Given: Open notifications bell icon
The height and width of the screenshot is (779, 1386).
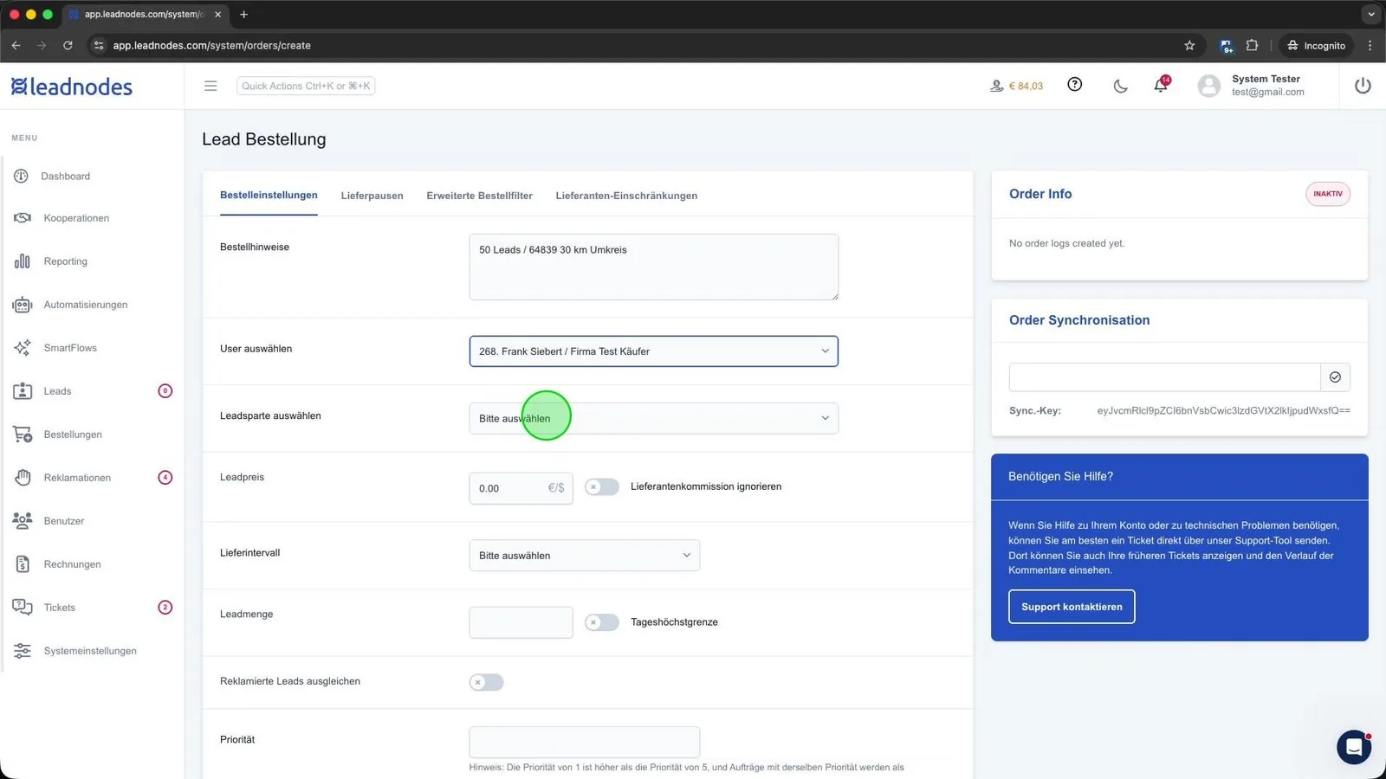Looking at the screenshot, I should click(1161, 85).
